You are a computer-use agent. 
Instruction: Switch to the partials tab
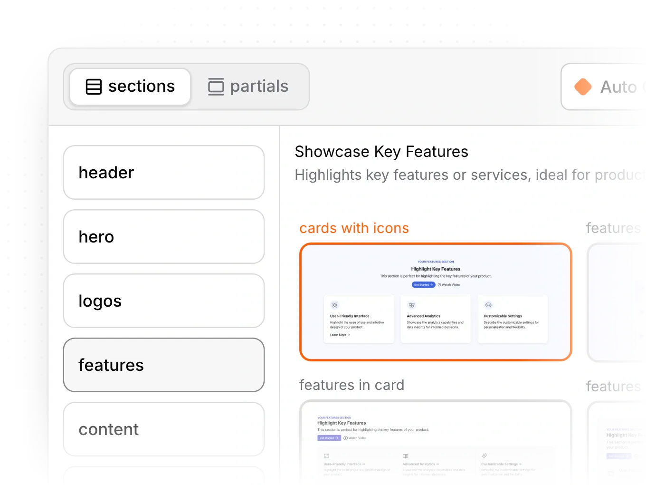pos(248,87)
